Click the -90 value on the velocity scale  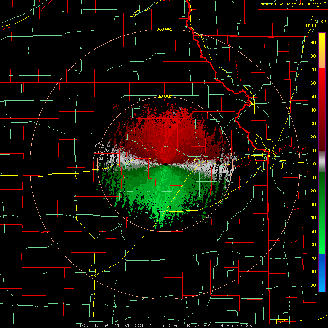point(312,285)
